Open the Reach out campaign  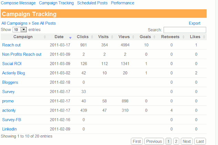pos(11,45)
